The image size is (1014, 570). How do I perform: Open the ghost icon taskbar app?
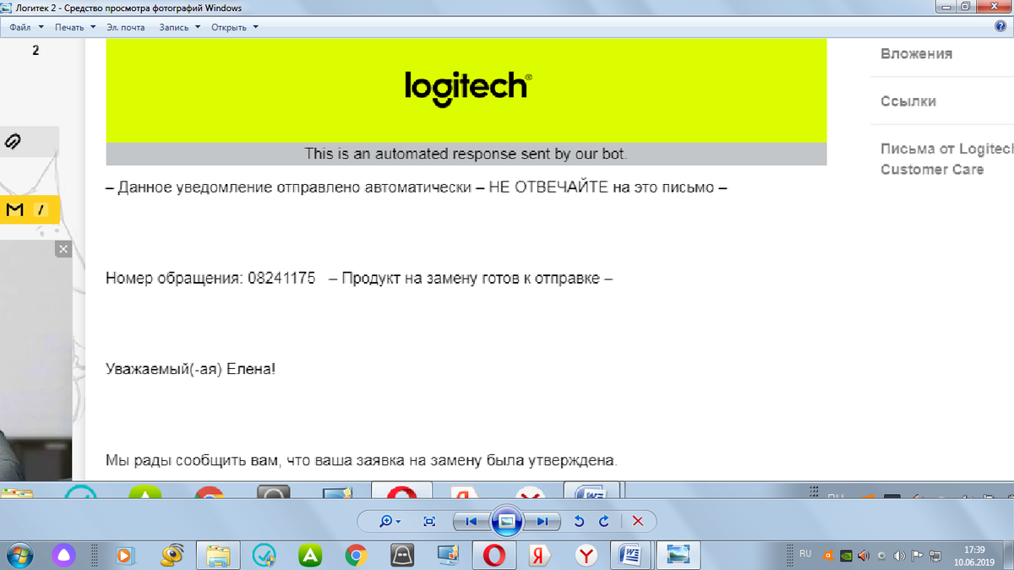tap(401, 555)
